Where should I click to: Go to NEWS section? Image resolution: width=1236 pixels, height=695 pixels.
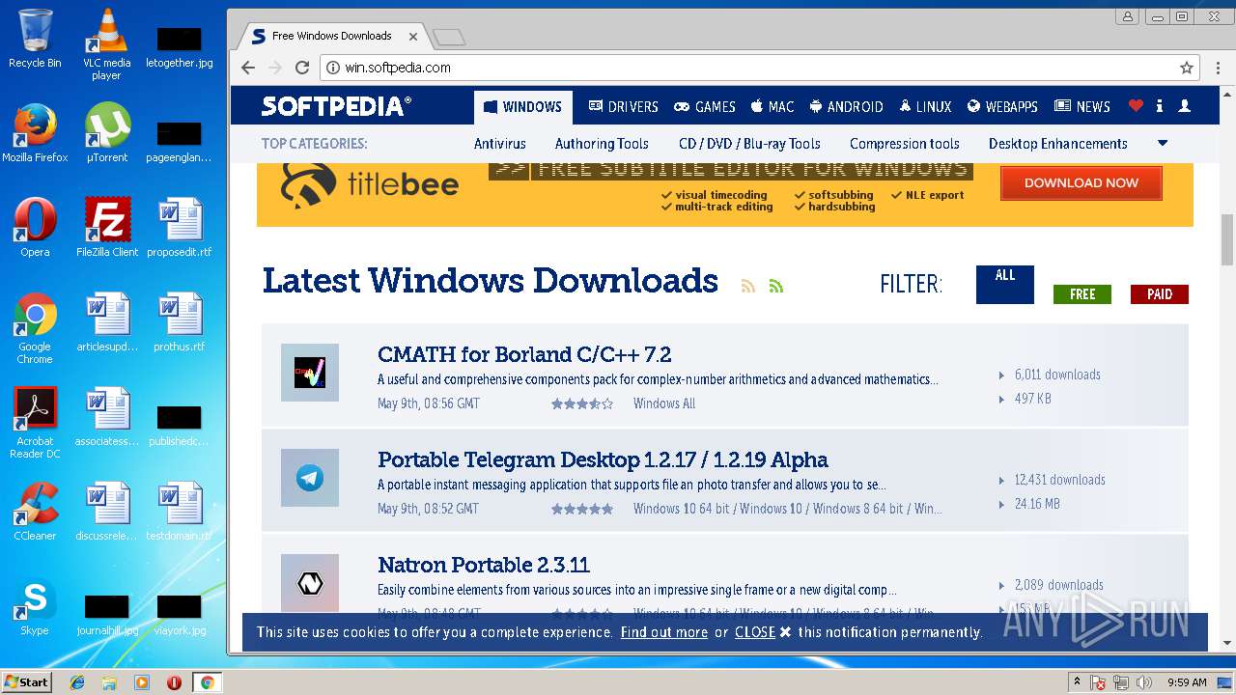(x=1082, y=107)
